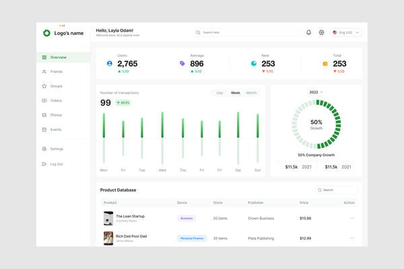Click the Overview grid icon
The width and height of the screenshot is (404, 269).
point(44,57)
